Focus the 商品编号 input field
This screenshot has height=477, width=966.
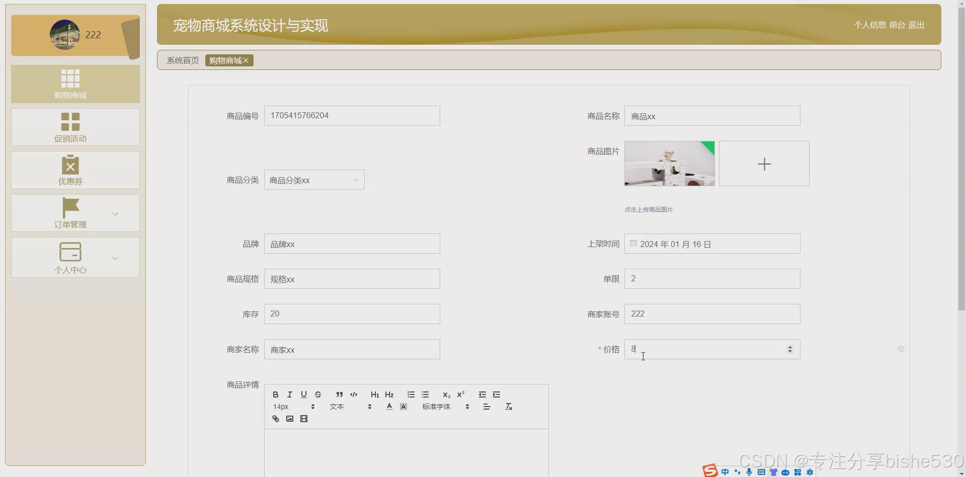tap(352, 116)
